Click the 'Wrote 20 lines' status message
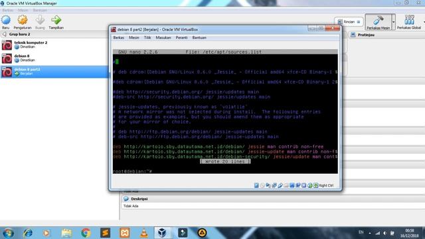The image size is (425, 239). tap(225, 161)
